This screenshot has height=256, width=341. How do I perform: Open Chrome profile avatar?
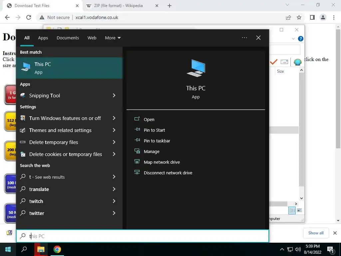point(323,17)
